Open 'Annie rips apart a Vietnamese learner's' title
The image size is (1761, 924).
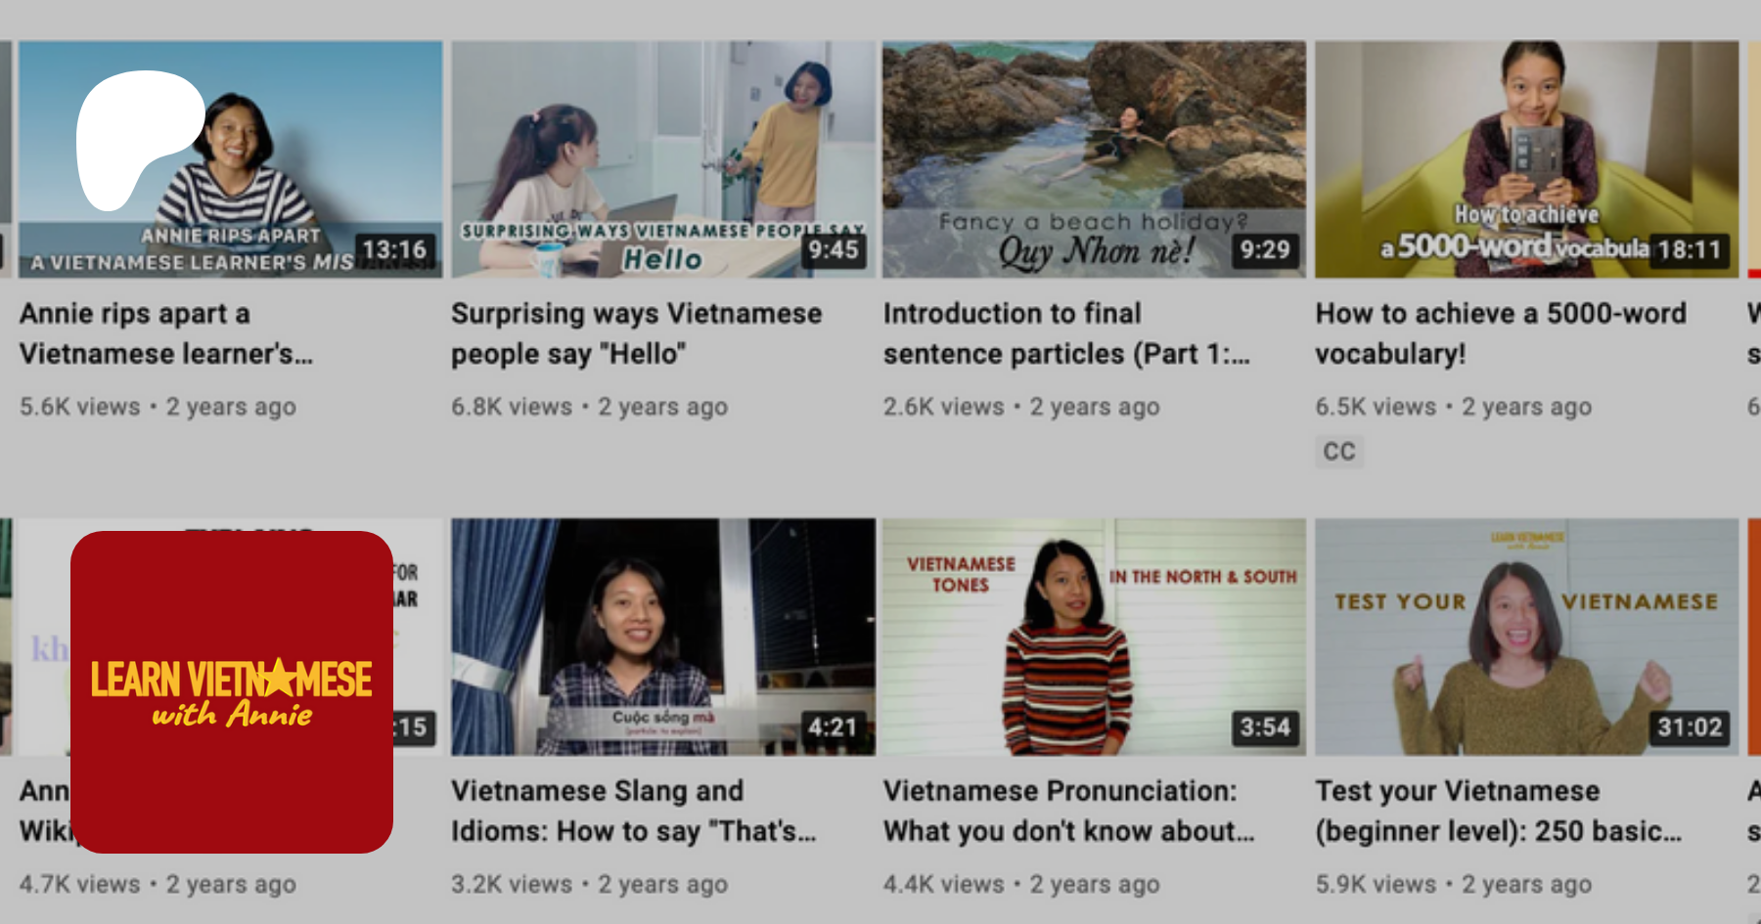(166, 333)
